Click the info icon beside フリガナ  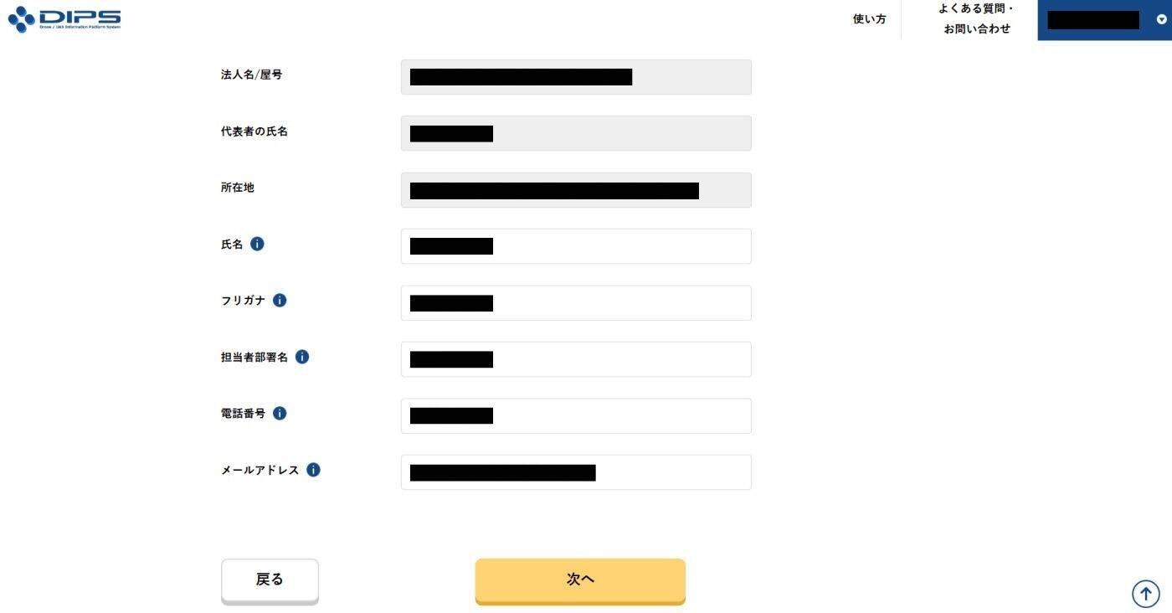(x=280, y=300)
